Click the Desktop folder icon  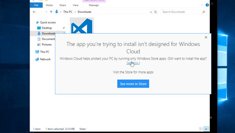[39, 28]
